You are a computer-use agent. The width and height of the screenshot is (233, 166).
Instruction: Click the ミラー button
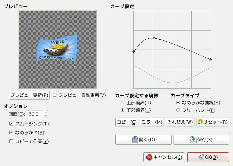pos(152,122)
